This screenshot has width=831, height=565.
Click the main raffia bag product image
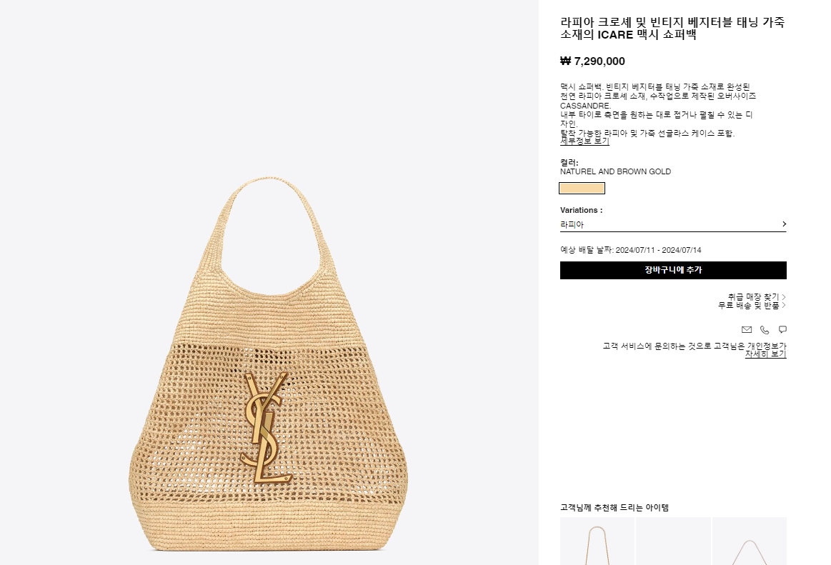pyautogui.click(x=268, y=364)
